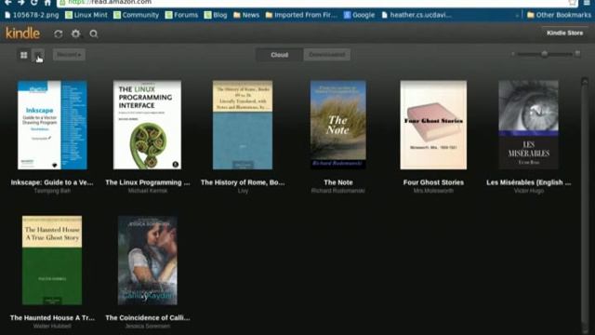Image resolution: width=595 pixels, height=335 pixels.
Task: Open the Forums bookmark
Action: pyautogui.click(x=182, y=15)
